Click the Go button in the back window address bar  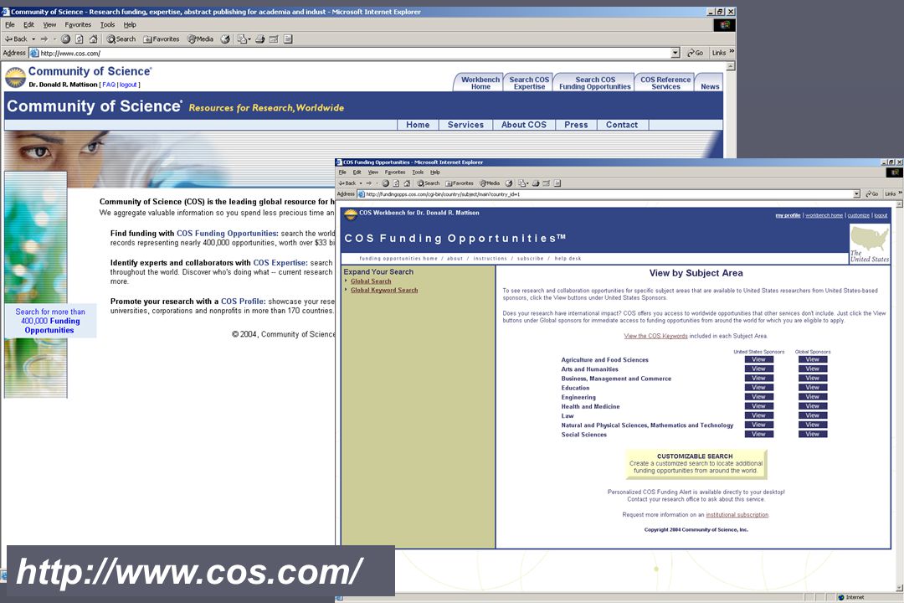pos(695,53)
